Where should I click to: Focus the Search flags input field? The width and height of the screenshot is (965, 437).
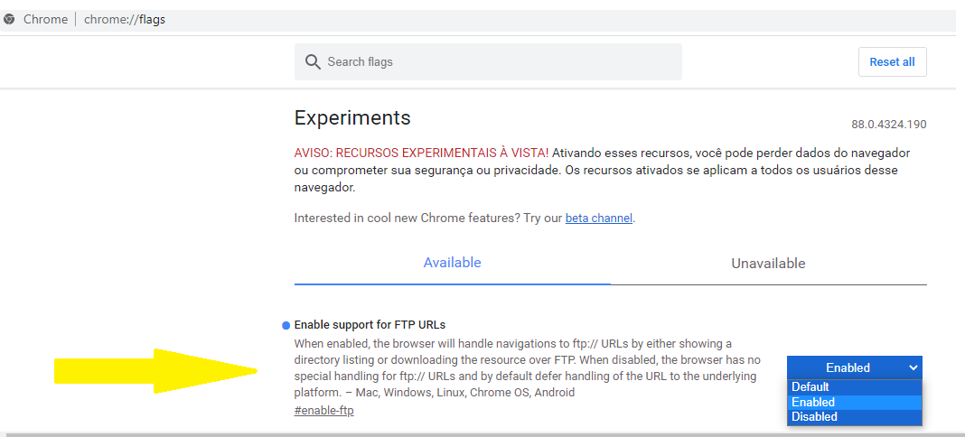(497, 61)
